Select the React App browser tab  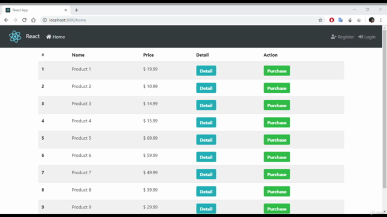[x=36, y=10]
